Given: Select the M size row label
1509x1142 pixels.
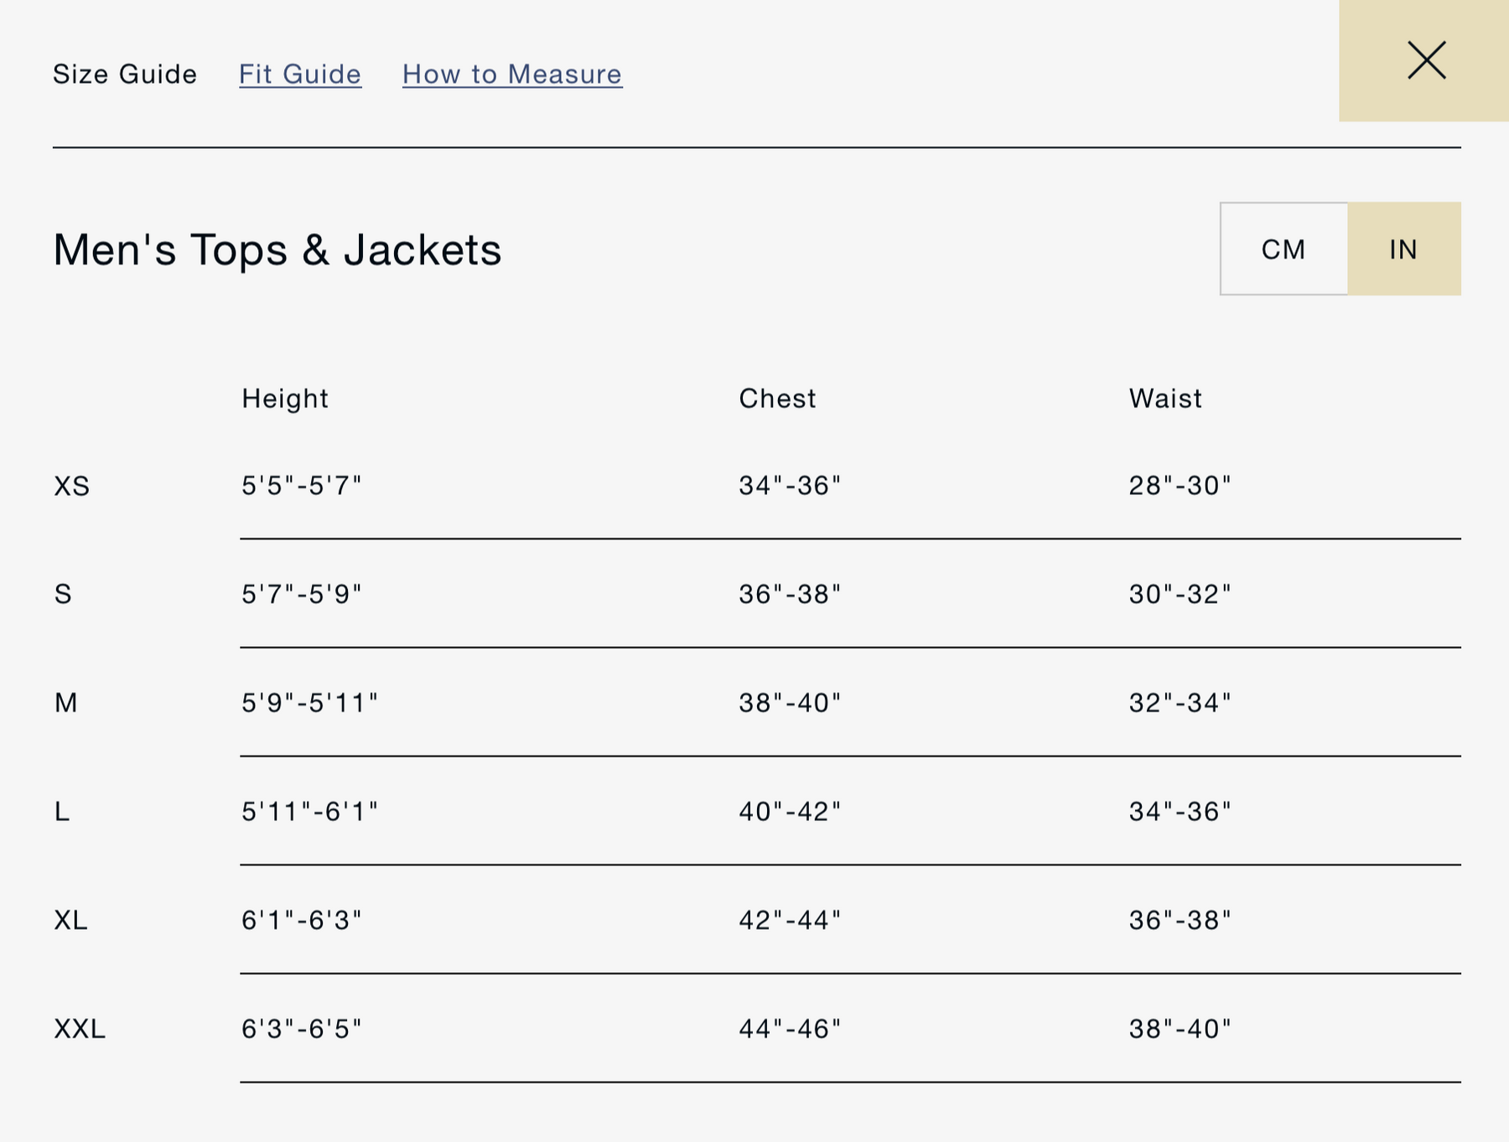Looking at the screenshot, I should (x=66, y=702).
